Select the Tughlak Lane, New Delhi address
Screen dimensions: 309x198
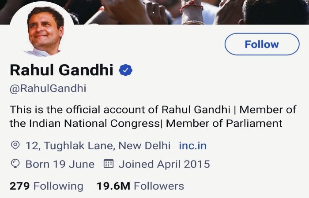pos(99,145)
